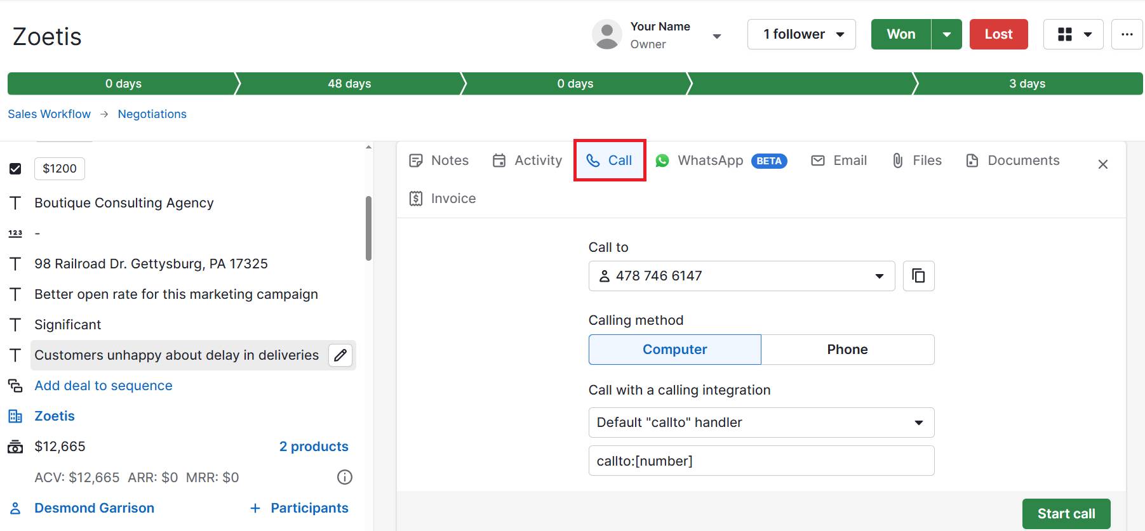This screenshot has width=1145, height=531.
Task: Open the 2 products link
Action: click(x=314, y=447)
